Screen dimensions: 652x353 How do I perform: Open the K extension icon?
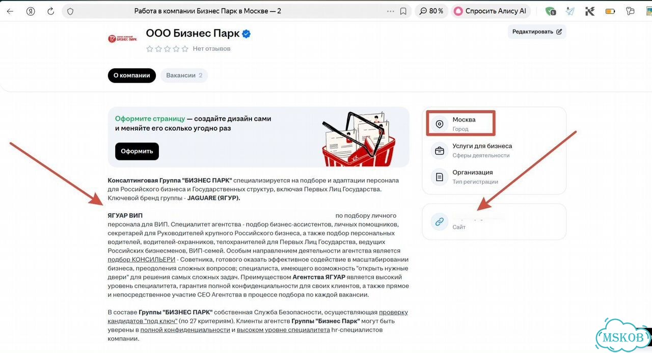[590, 11]
